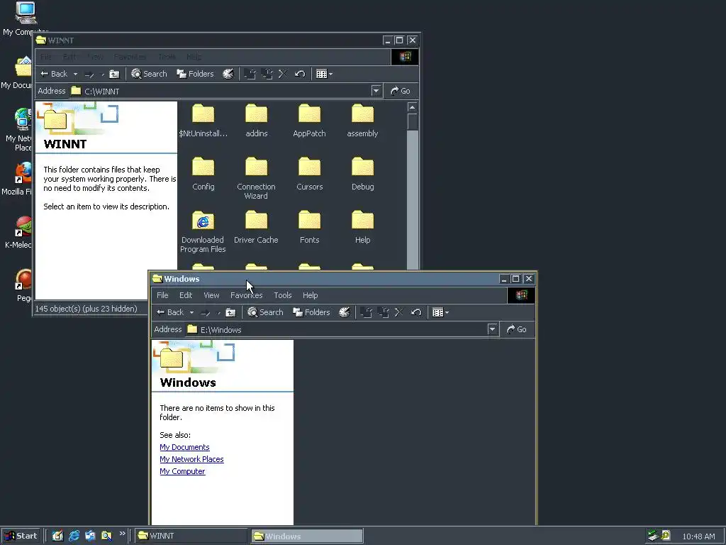Select the AppPatch folder
The image size is (726, 545).
(x=309, y=121)
